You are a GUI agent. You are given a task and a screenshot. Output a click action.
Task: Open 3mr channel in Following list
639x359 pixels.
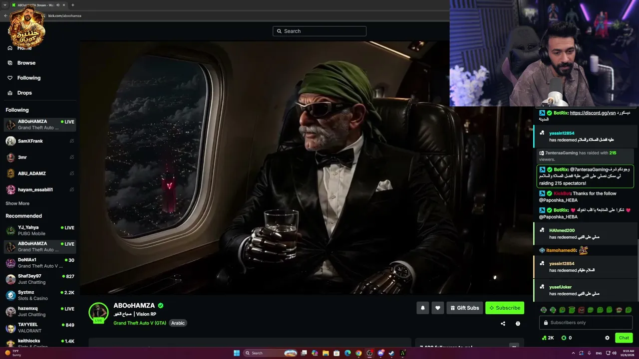click(x=40, y=157)
